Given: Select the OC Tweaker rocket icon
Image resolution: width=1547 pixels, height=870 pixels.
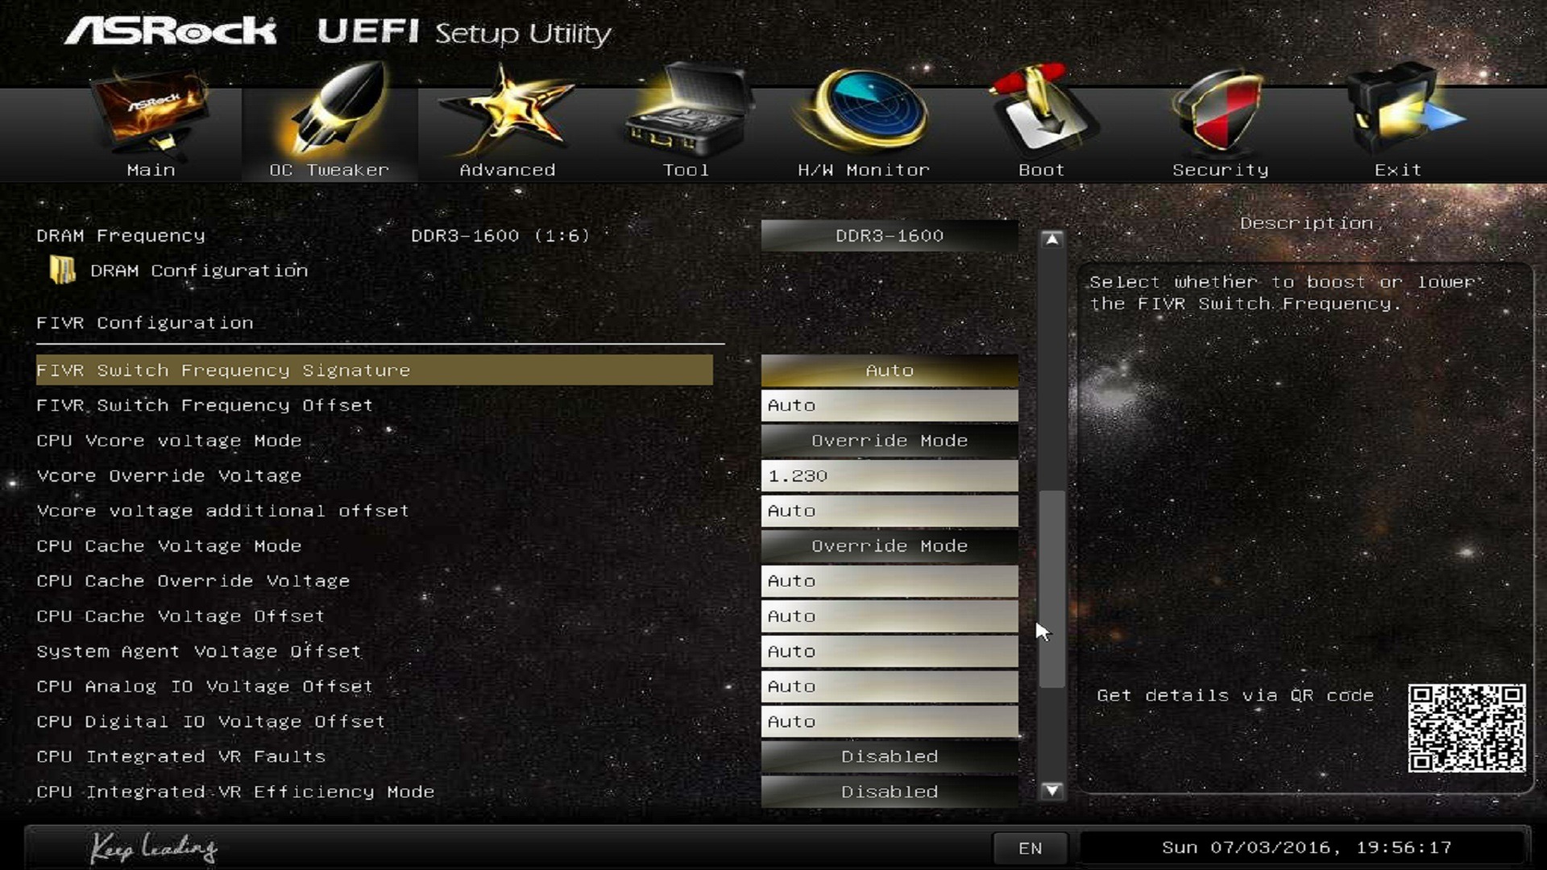Looking at the screenshot, I should coord(334,109).
